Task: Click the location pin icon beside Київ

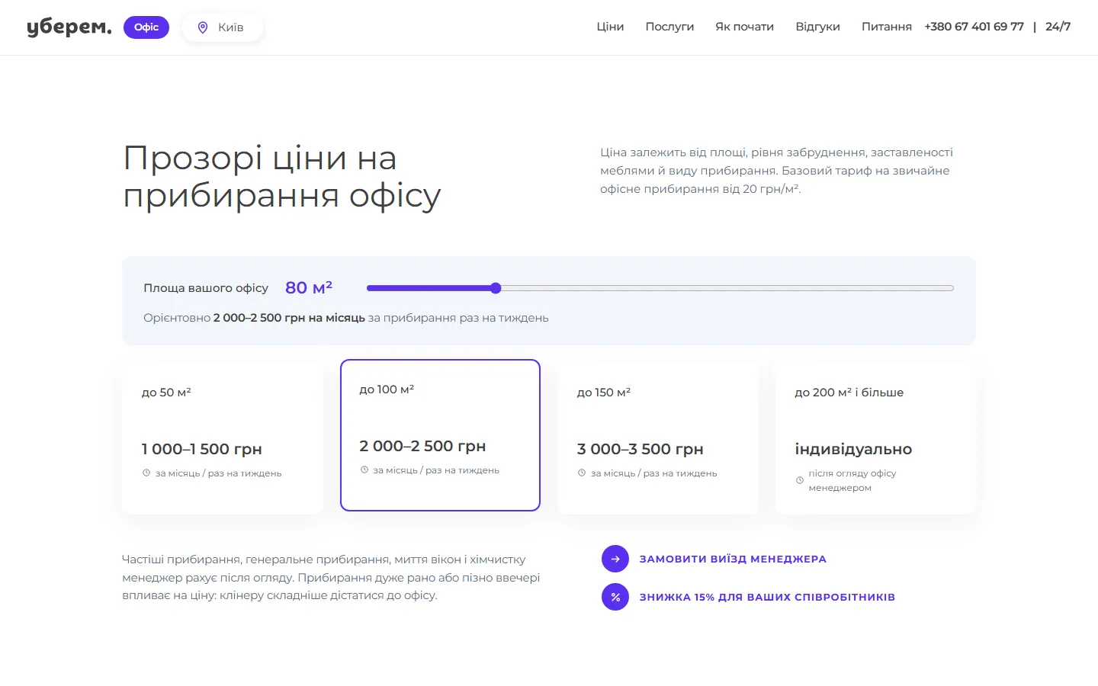Action: (x=203, y=27)
